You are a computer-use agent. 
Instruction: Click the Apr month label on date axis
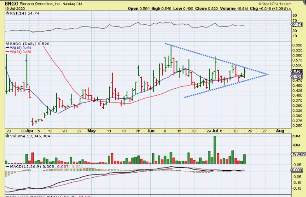(x=30, y=131)
